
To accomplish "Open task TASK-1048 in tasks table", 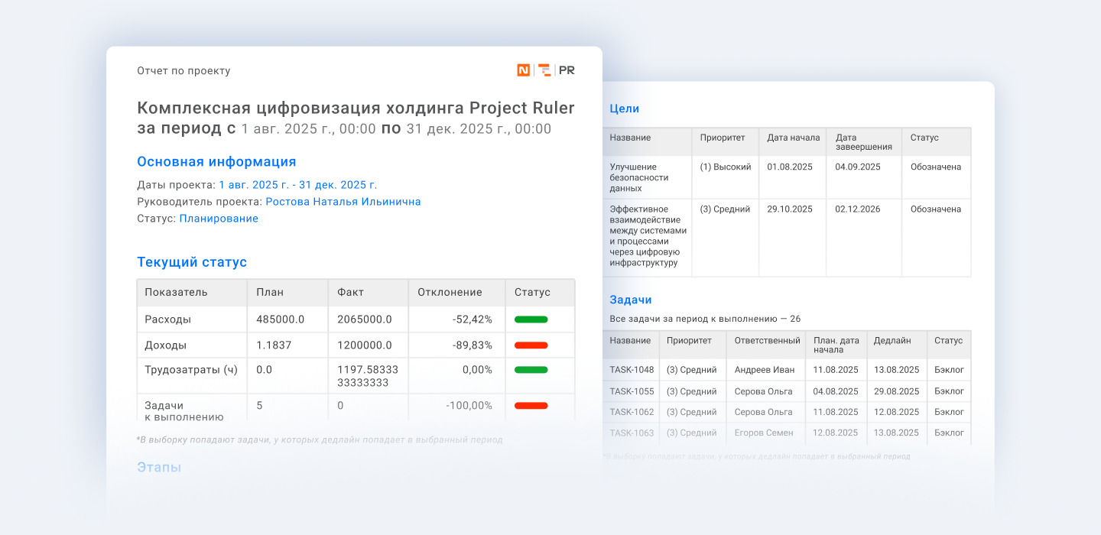I will (x=632, y=370).
